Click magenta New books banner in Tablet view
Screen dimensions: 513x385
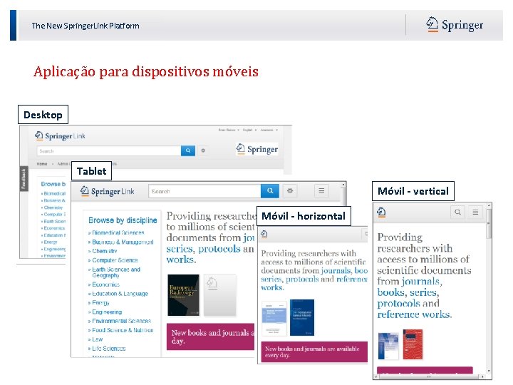210,337
